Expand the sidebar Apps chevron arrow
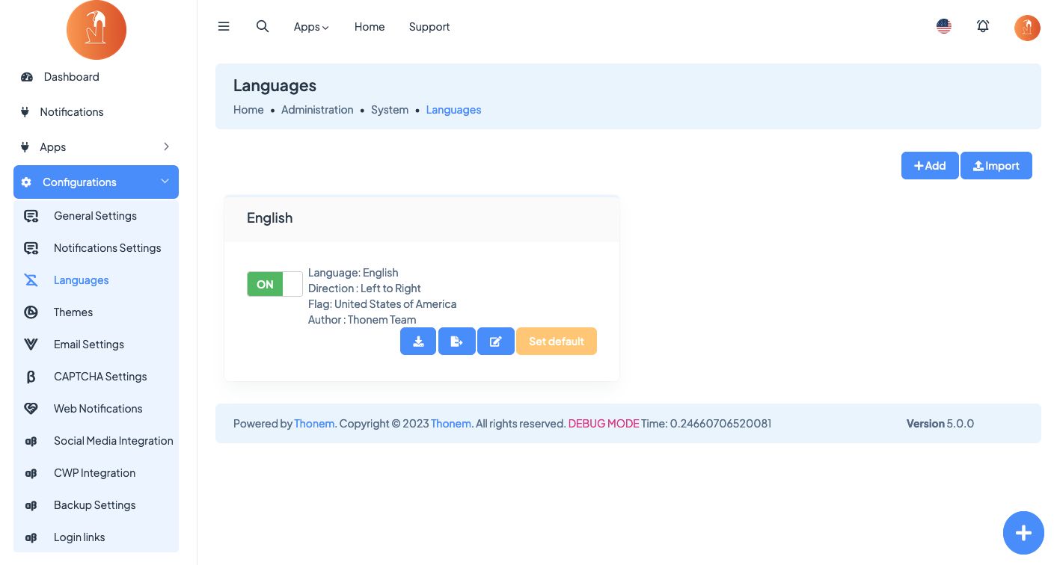 click(166, 146)
